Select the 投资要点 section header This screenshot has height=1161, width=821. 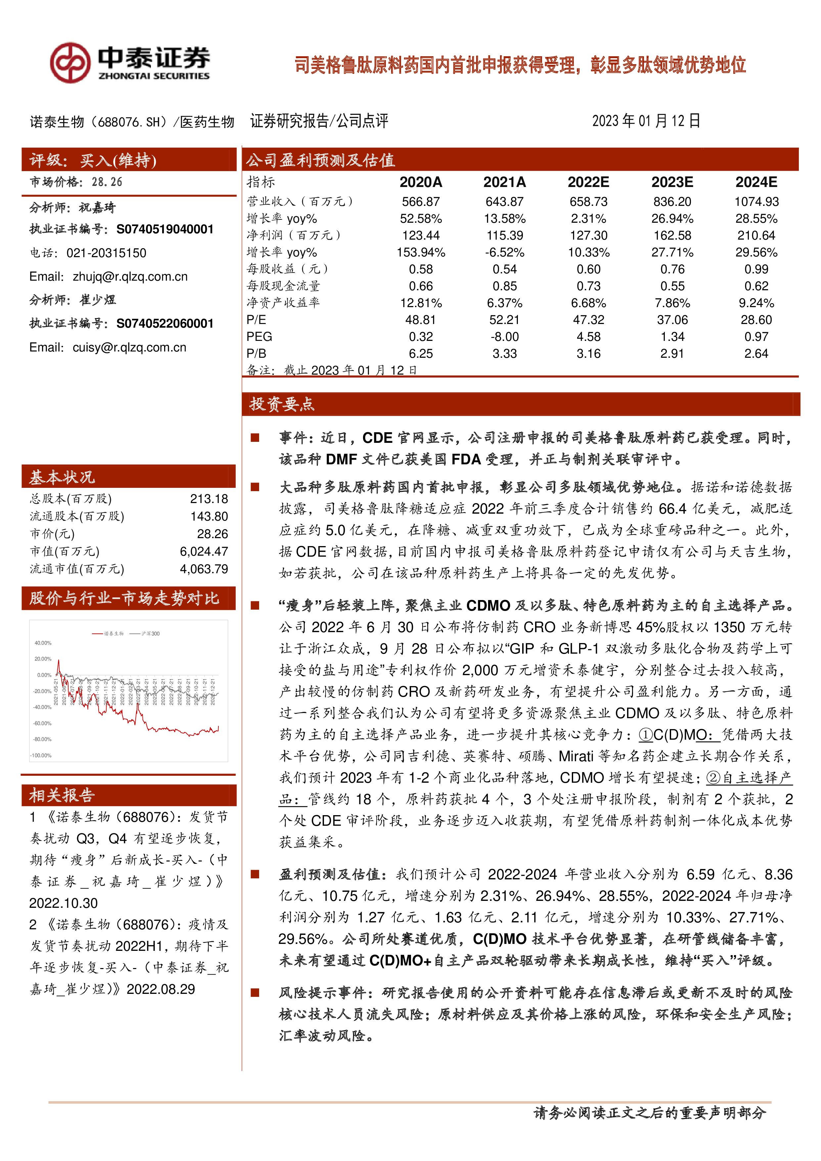(x=282, y=404)
